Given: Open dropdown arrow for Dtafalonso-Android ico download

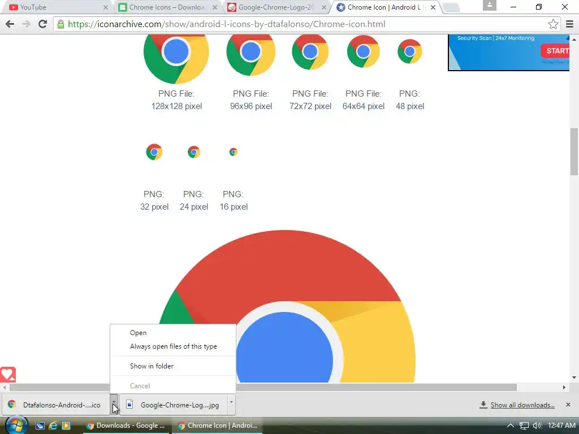Looking at the screenshot, I should tap(114, 405).
